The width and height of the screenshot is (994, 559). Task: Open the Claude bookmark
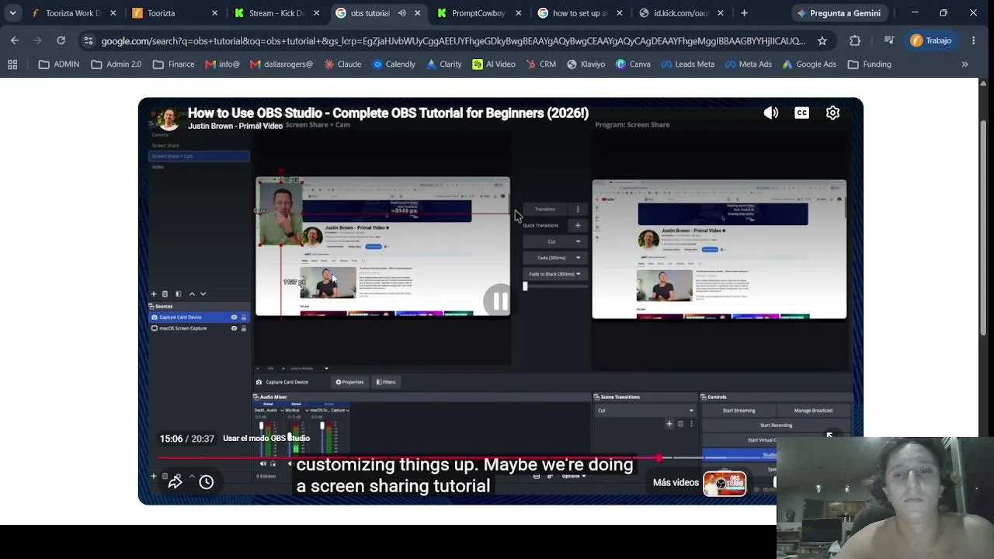(x=342, y=64)
